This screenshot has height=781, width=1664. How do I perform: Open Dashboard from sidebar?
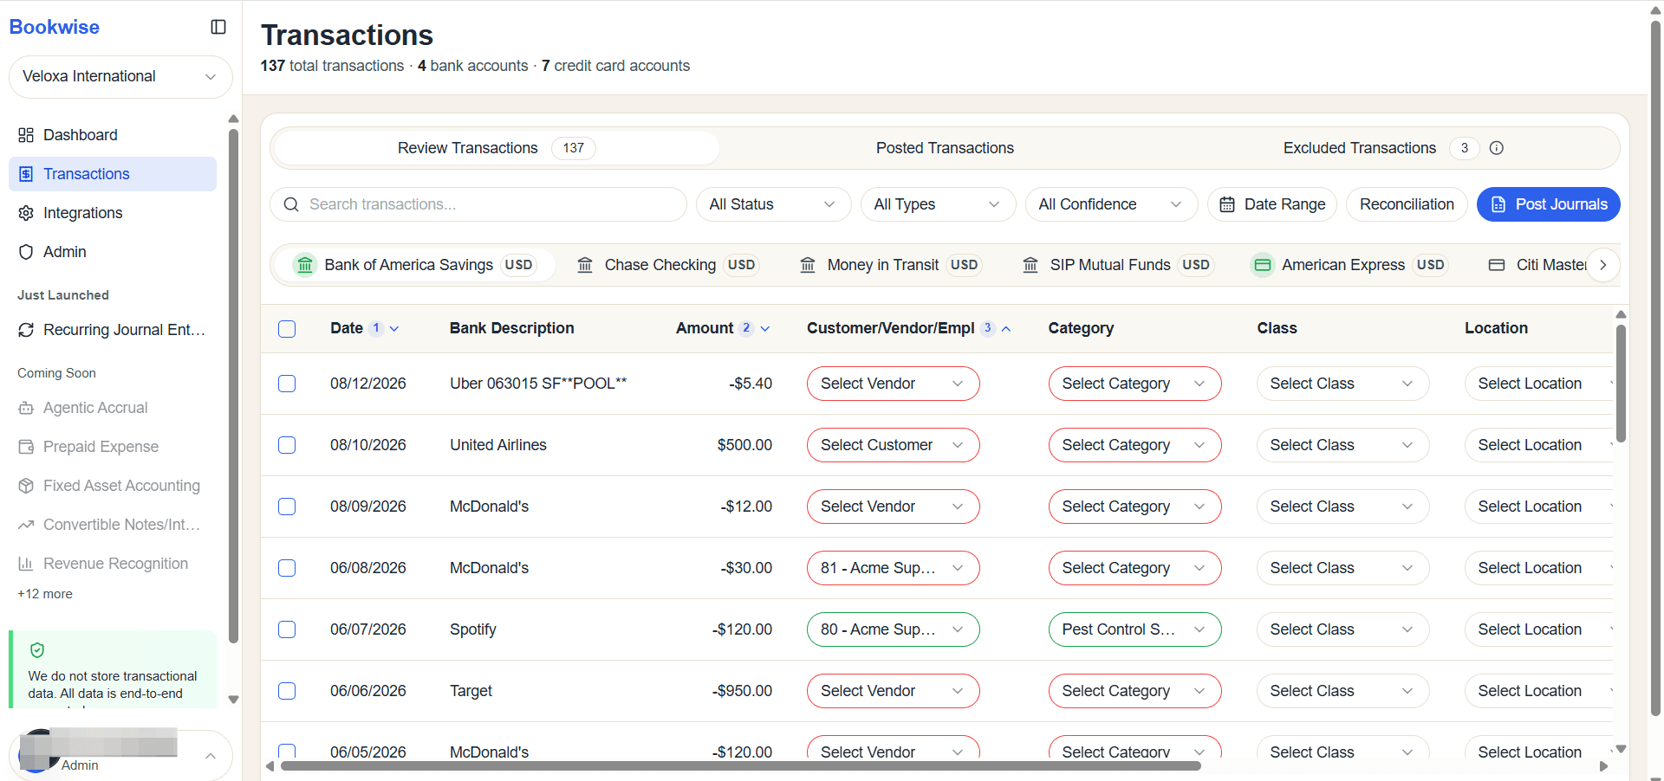click(113, 135)
